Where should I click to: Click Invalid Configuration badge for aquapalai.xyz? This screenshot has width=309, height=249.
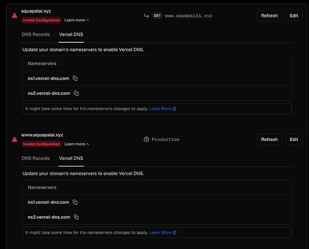pyautogui.click(x=41, y=20)
